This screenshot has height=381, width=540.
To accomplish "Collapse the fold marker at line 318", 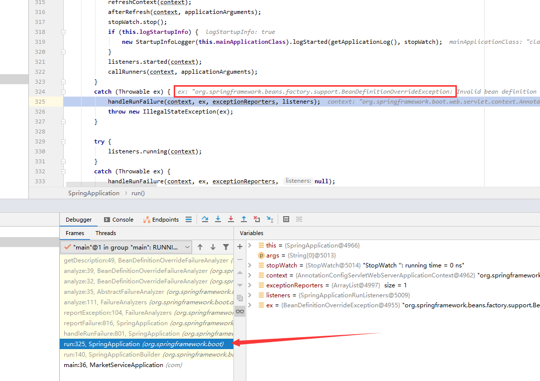I will click(x=63, y=32).
